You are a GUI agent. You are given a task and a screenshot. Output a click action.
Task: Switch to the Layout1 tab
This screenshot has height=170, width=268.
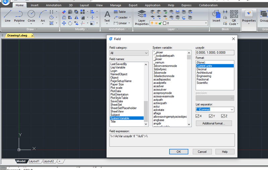34,161
